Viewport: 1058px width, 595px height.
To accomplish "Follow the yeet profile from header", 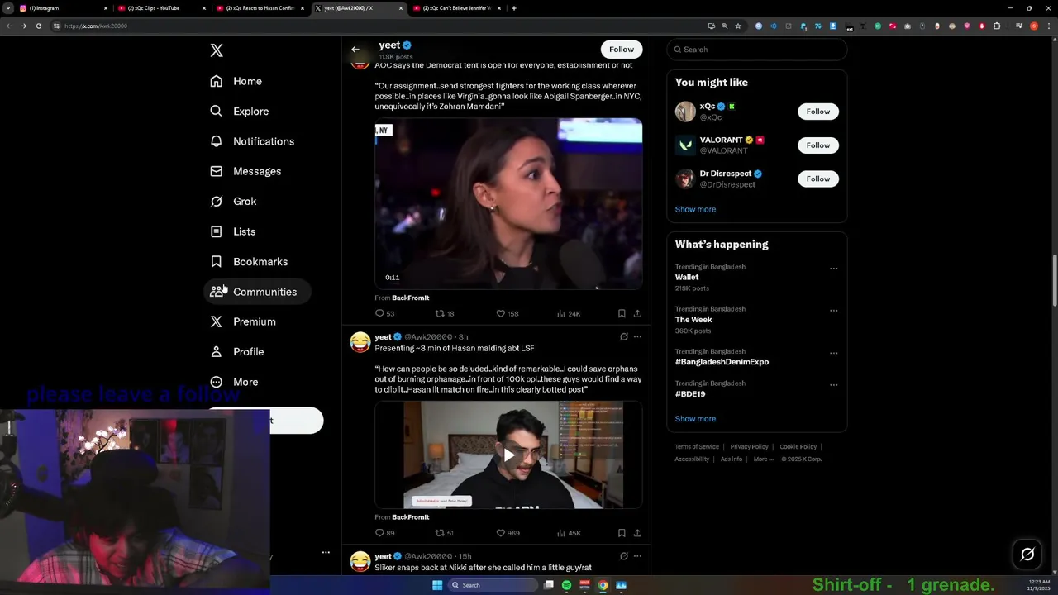I will 622,50.
